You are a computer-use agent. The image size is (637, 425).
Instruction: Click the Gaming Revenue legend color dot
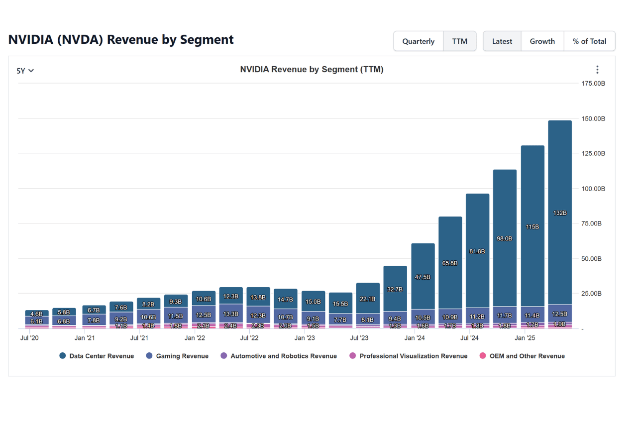[149, 356]
